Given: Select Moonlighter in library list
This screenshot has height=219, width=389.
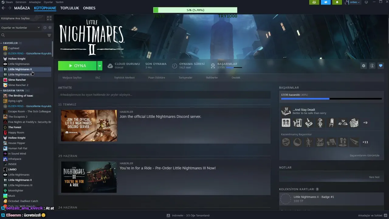Looking at the screenshot, I should point(15,190).
